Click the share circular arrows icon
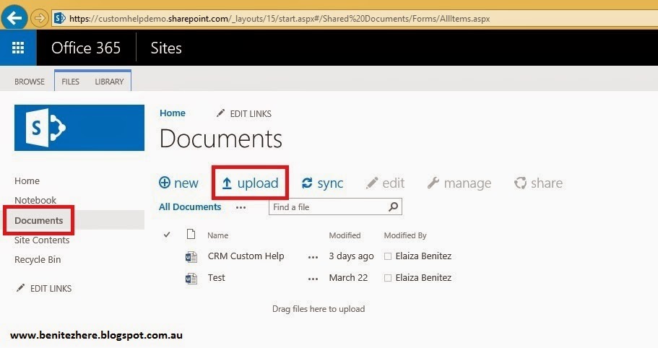658x348 pixels. [520, 183]
